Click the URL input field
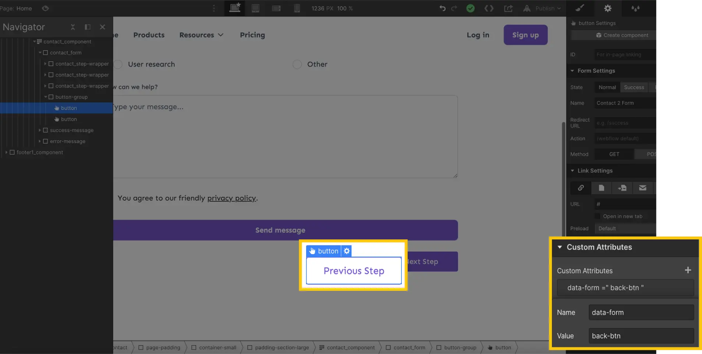The image size is (702, 354). 625,204
